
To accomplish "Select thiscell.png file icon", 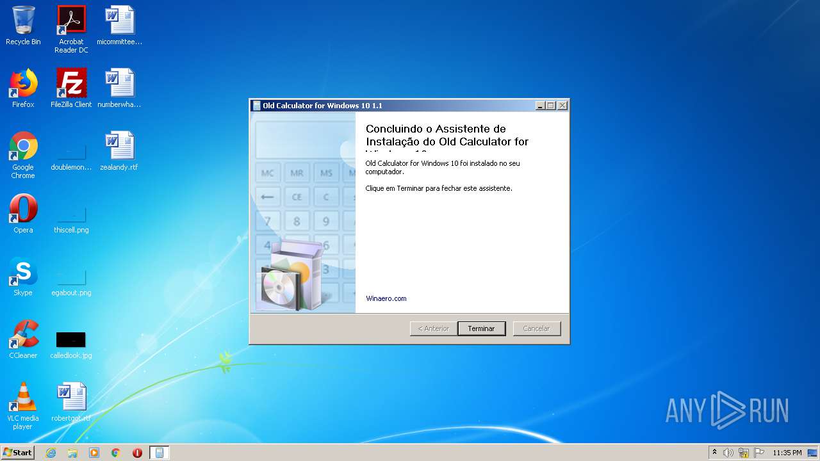I will pyautogui.click(x=71, y=218).
